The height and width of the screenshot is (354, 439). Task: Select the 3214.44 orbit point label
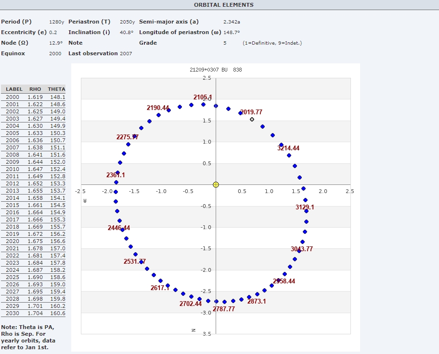(x=288, y=148)
